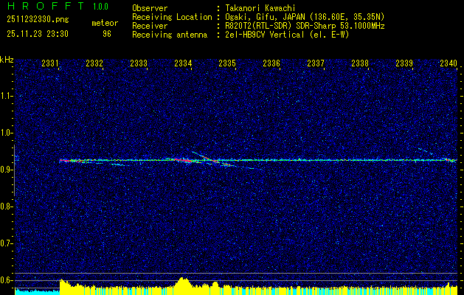
Task: Click the 1.1 kHz axis label
Action: pyautogui.click(x=6, y=96)
